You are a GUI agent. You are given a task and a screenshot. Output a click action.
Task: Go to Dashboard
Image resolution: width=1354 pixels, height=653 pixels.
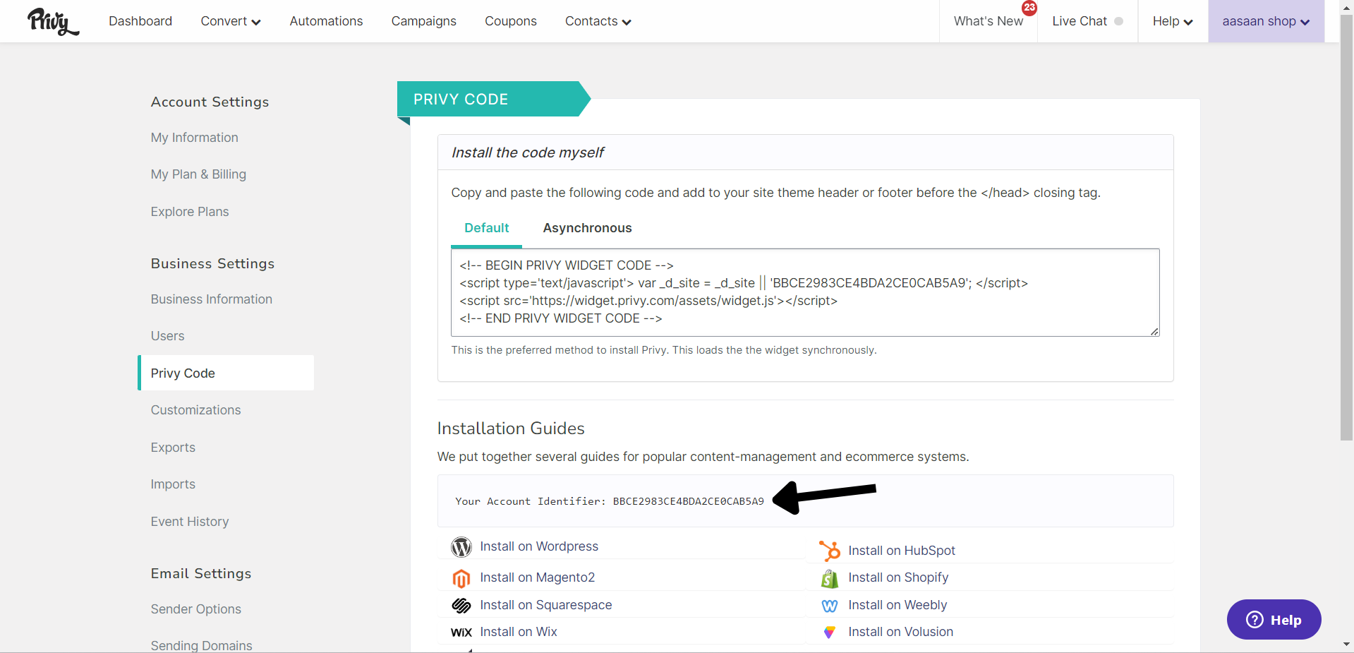click(x=140, y=21)
